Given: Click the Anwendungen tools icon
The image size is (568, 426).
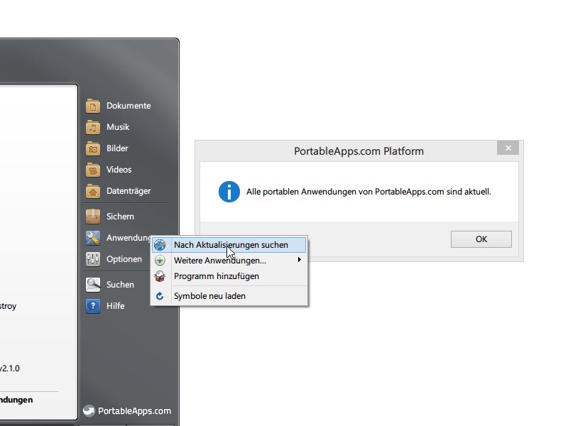Looking at the screenshot, I should (x=93, y=238).
